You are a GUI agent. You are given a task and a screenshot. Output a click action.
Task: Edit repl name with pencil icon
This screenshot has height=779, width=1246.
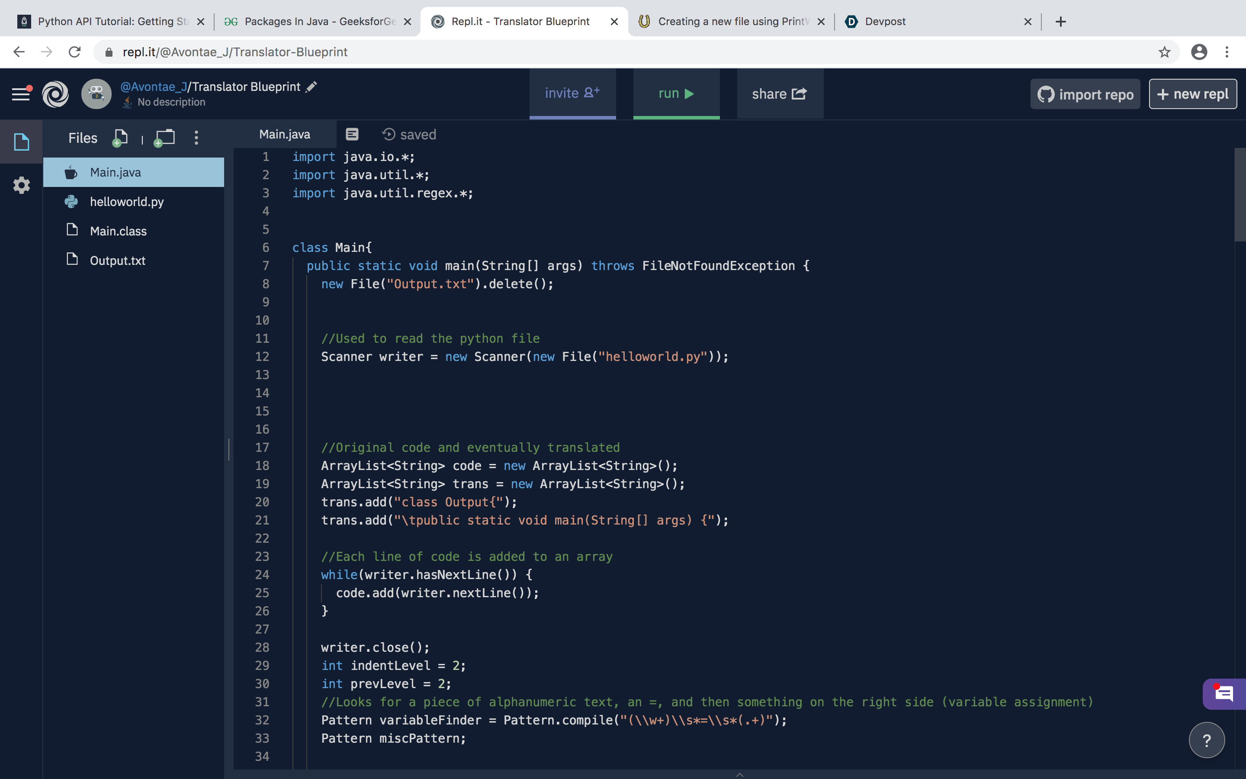click(x=311, y=87)
